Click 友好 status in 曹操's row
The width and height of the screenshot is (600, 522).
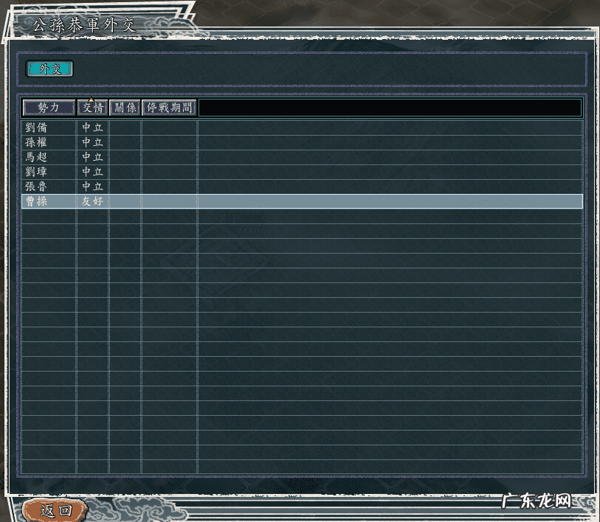coord(92,201)
